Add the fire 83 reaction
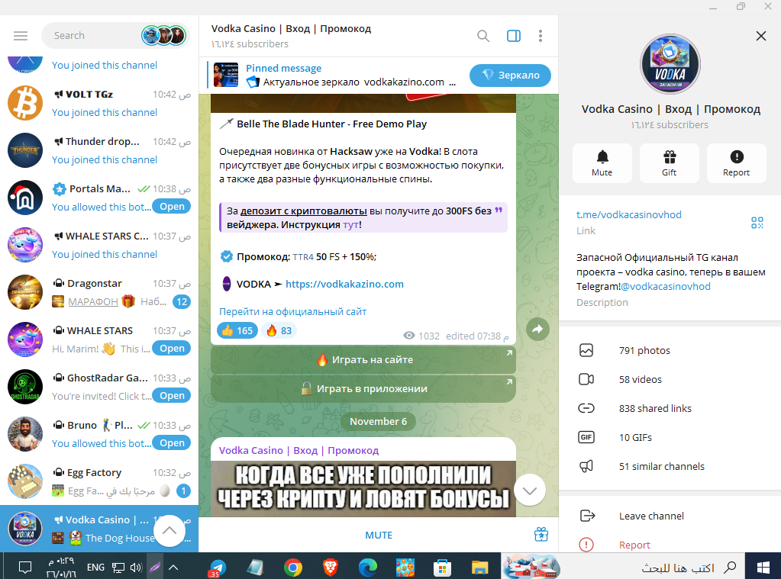This screenshot has height=579, width=781. pos(279,330)
